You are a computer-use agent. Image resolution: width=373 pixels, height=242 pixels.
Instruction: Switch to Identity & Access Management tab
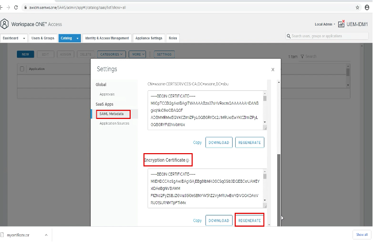point(107,38)
